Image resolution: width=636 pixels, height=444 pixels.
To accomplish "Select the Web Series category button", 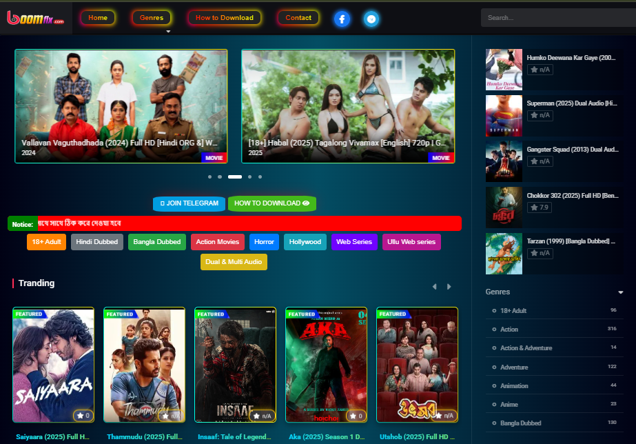I will (354, 242).
